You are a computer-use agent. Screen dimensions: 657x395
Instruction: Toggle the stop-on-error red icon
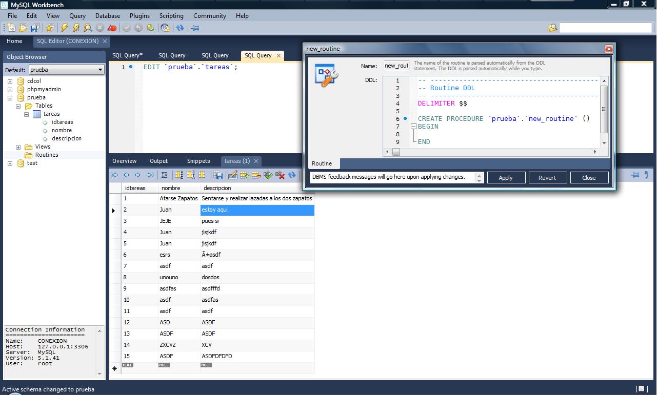pos(112,28)
